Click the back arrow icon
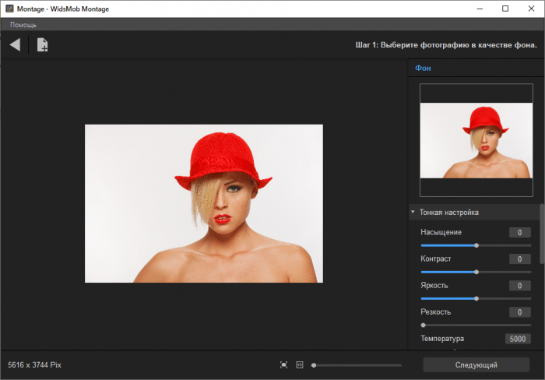Screen dimensions: 545x380 15,45
